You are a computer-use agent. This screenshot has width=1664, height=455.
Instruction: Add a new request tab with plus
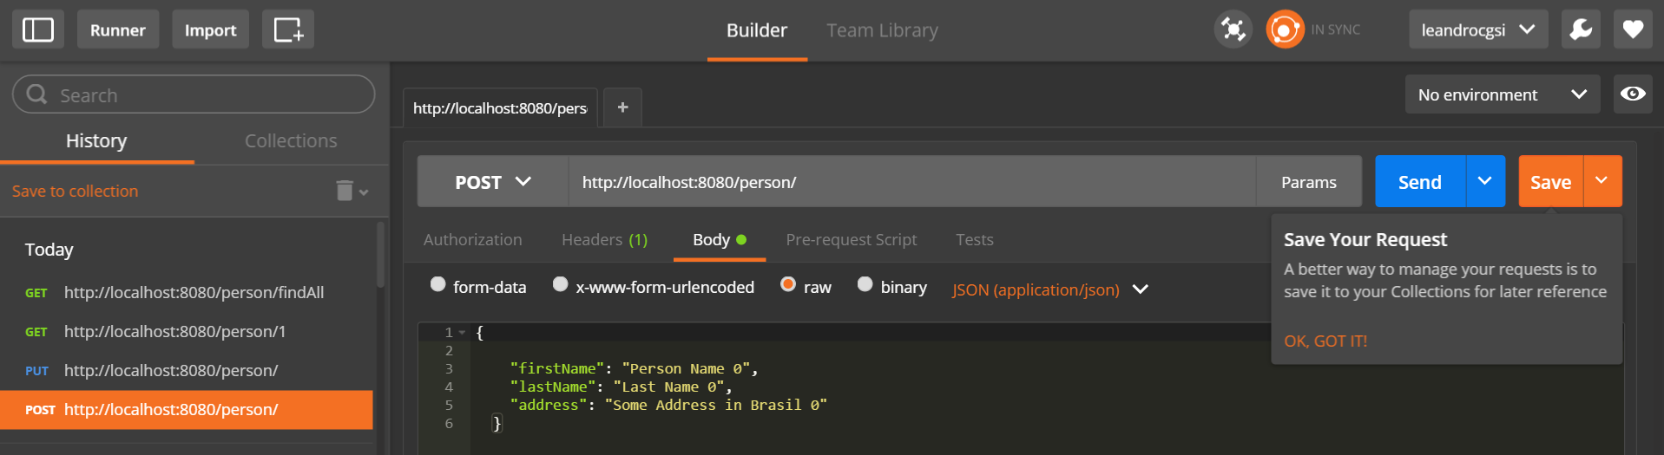click(622, 107)
